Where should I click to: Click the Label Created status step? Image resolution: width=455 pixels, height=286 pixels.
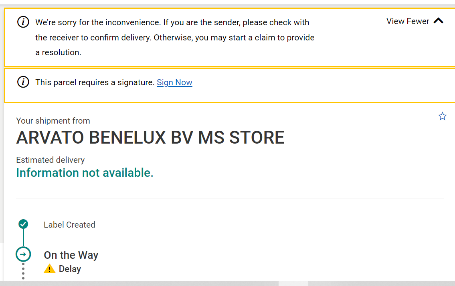[69, 225]
